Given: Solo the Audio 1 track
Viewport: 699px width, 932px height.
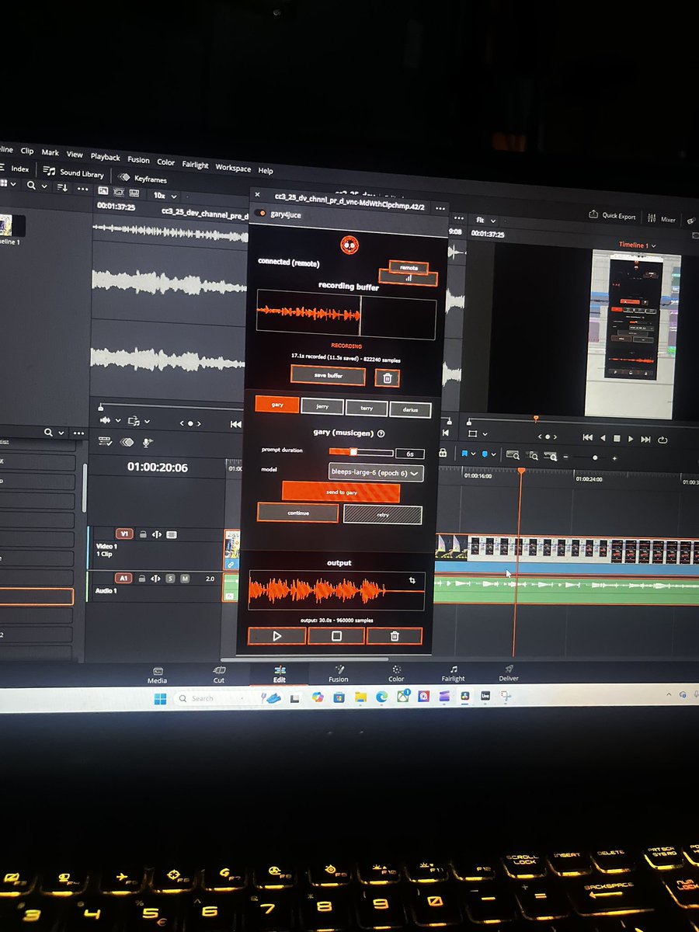Looking at the screenshot, I should (x=171, y=579).
